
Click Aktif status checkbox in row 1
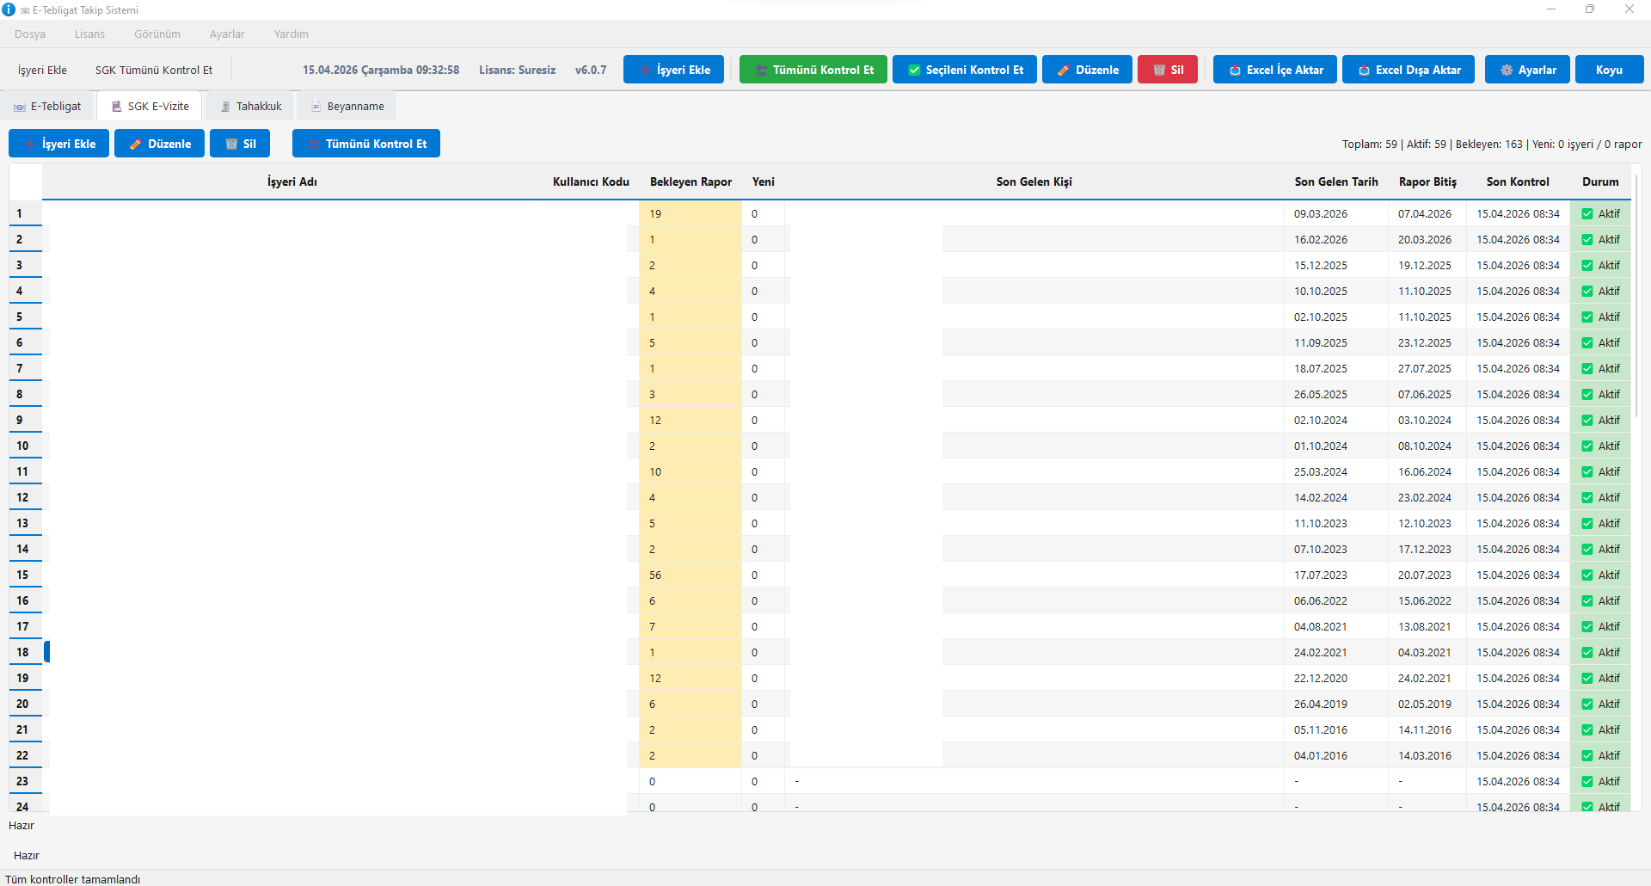click(1587, 214)
